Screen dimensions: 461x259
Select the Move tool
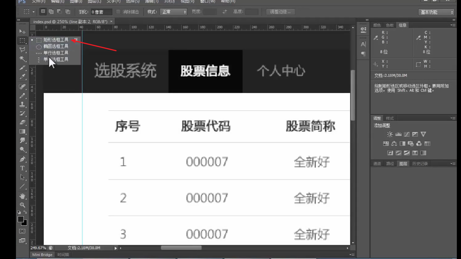click(22, 31)
